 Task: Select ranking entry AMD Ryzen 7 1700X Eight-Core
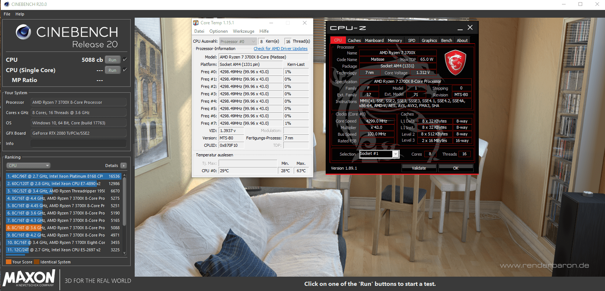63,242
